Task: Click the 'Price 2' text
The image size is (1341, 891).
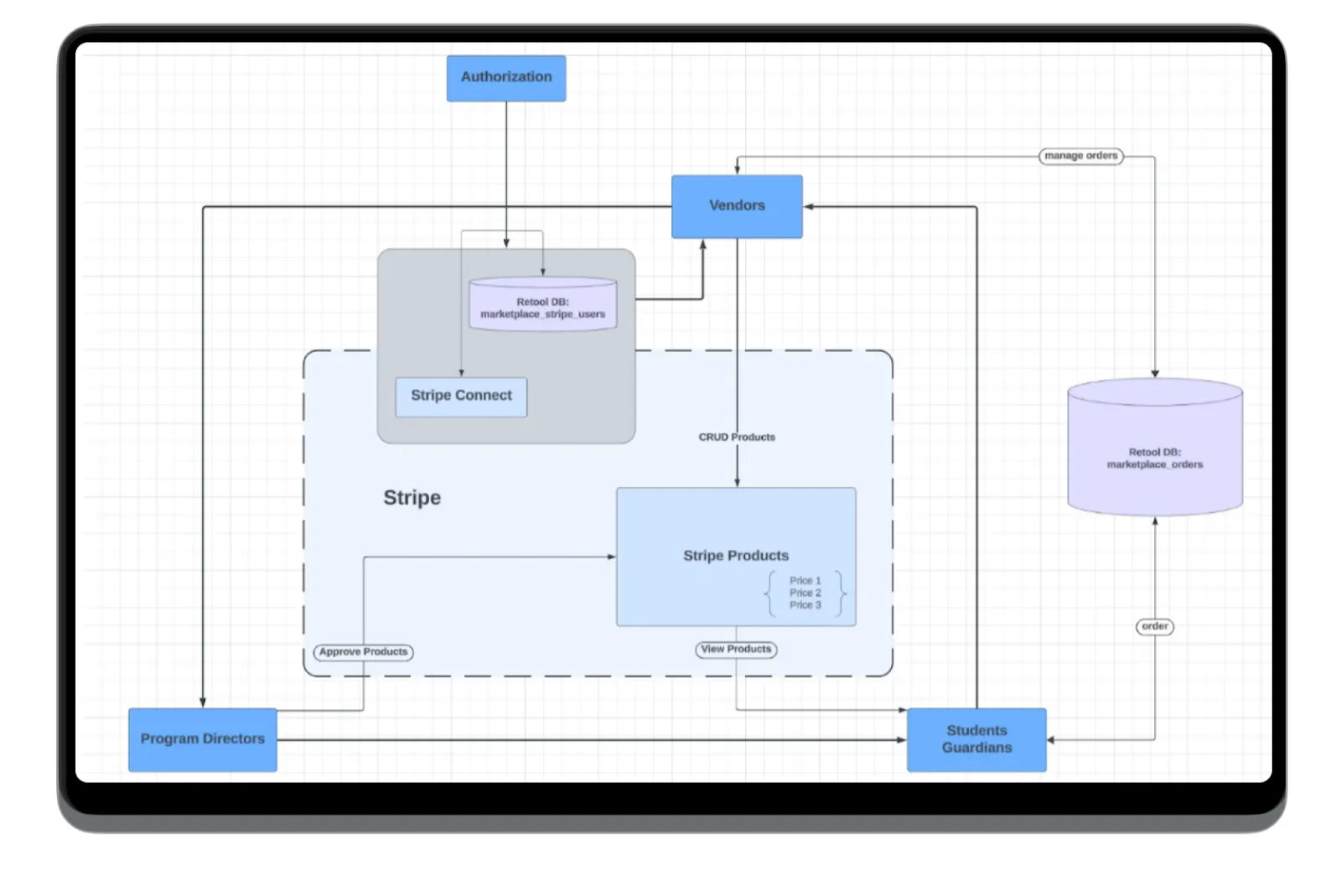Action: click(805, 593)
